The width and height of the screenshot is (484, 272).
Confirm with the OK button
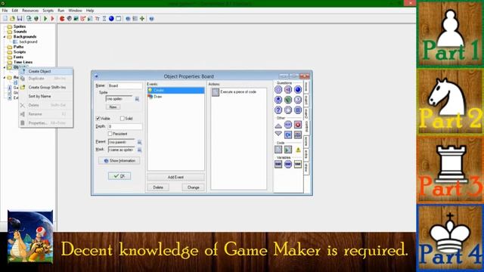[119, 176]
